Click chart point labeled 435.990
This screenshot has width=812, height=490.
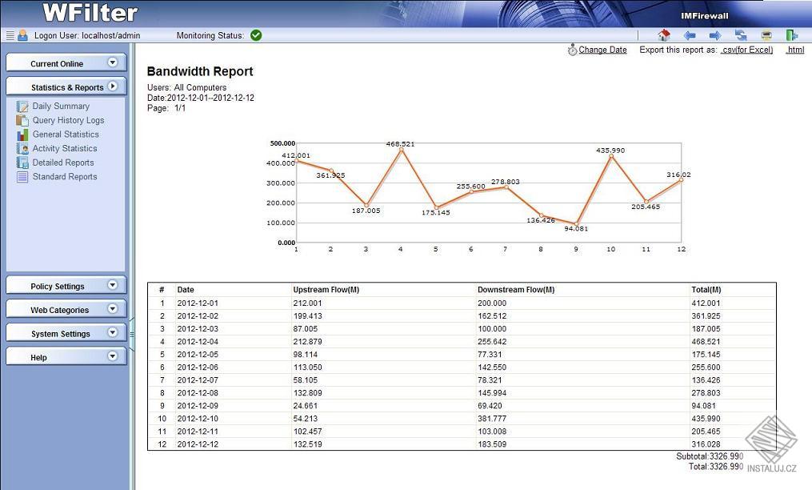click(x=611, y=156)
